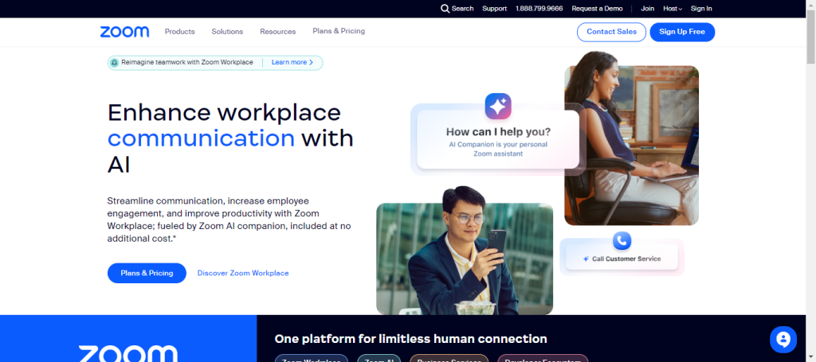Click the large Zoom logo in the blue panel
Image resolution: width=816 pixels, height=362 pixels.
tap(128, 353)
